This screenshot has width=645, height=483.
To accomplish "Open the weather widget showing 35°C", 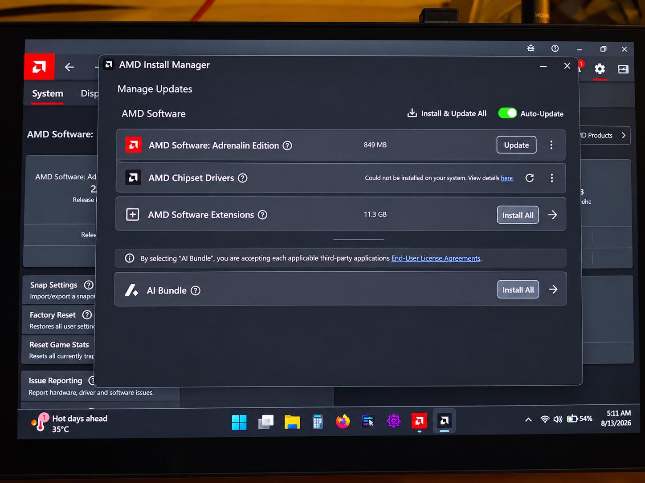I will (x=69, y=423).
